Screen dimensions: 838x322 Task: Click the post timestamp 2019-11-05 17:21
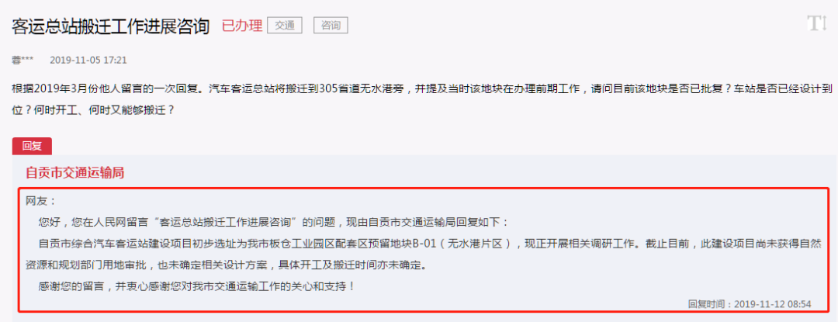click(x=88, y=60)
